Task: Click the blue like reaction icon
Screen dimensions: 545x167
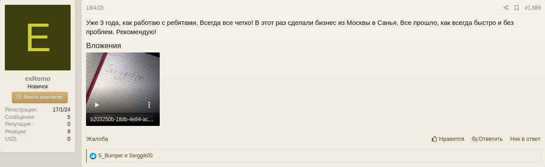Action: (x=93, y=156)
